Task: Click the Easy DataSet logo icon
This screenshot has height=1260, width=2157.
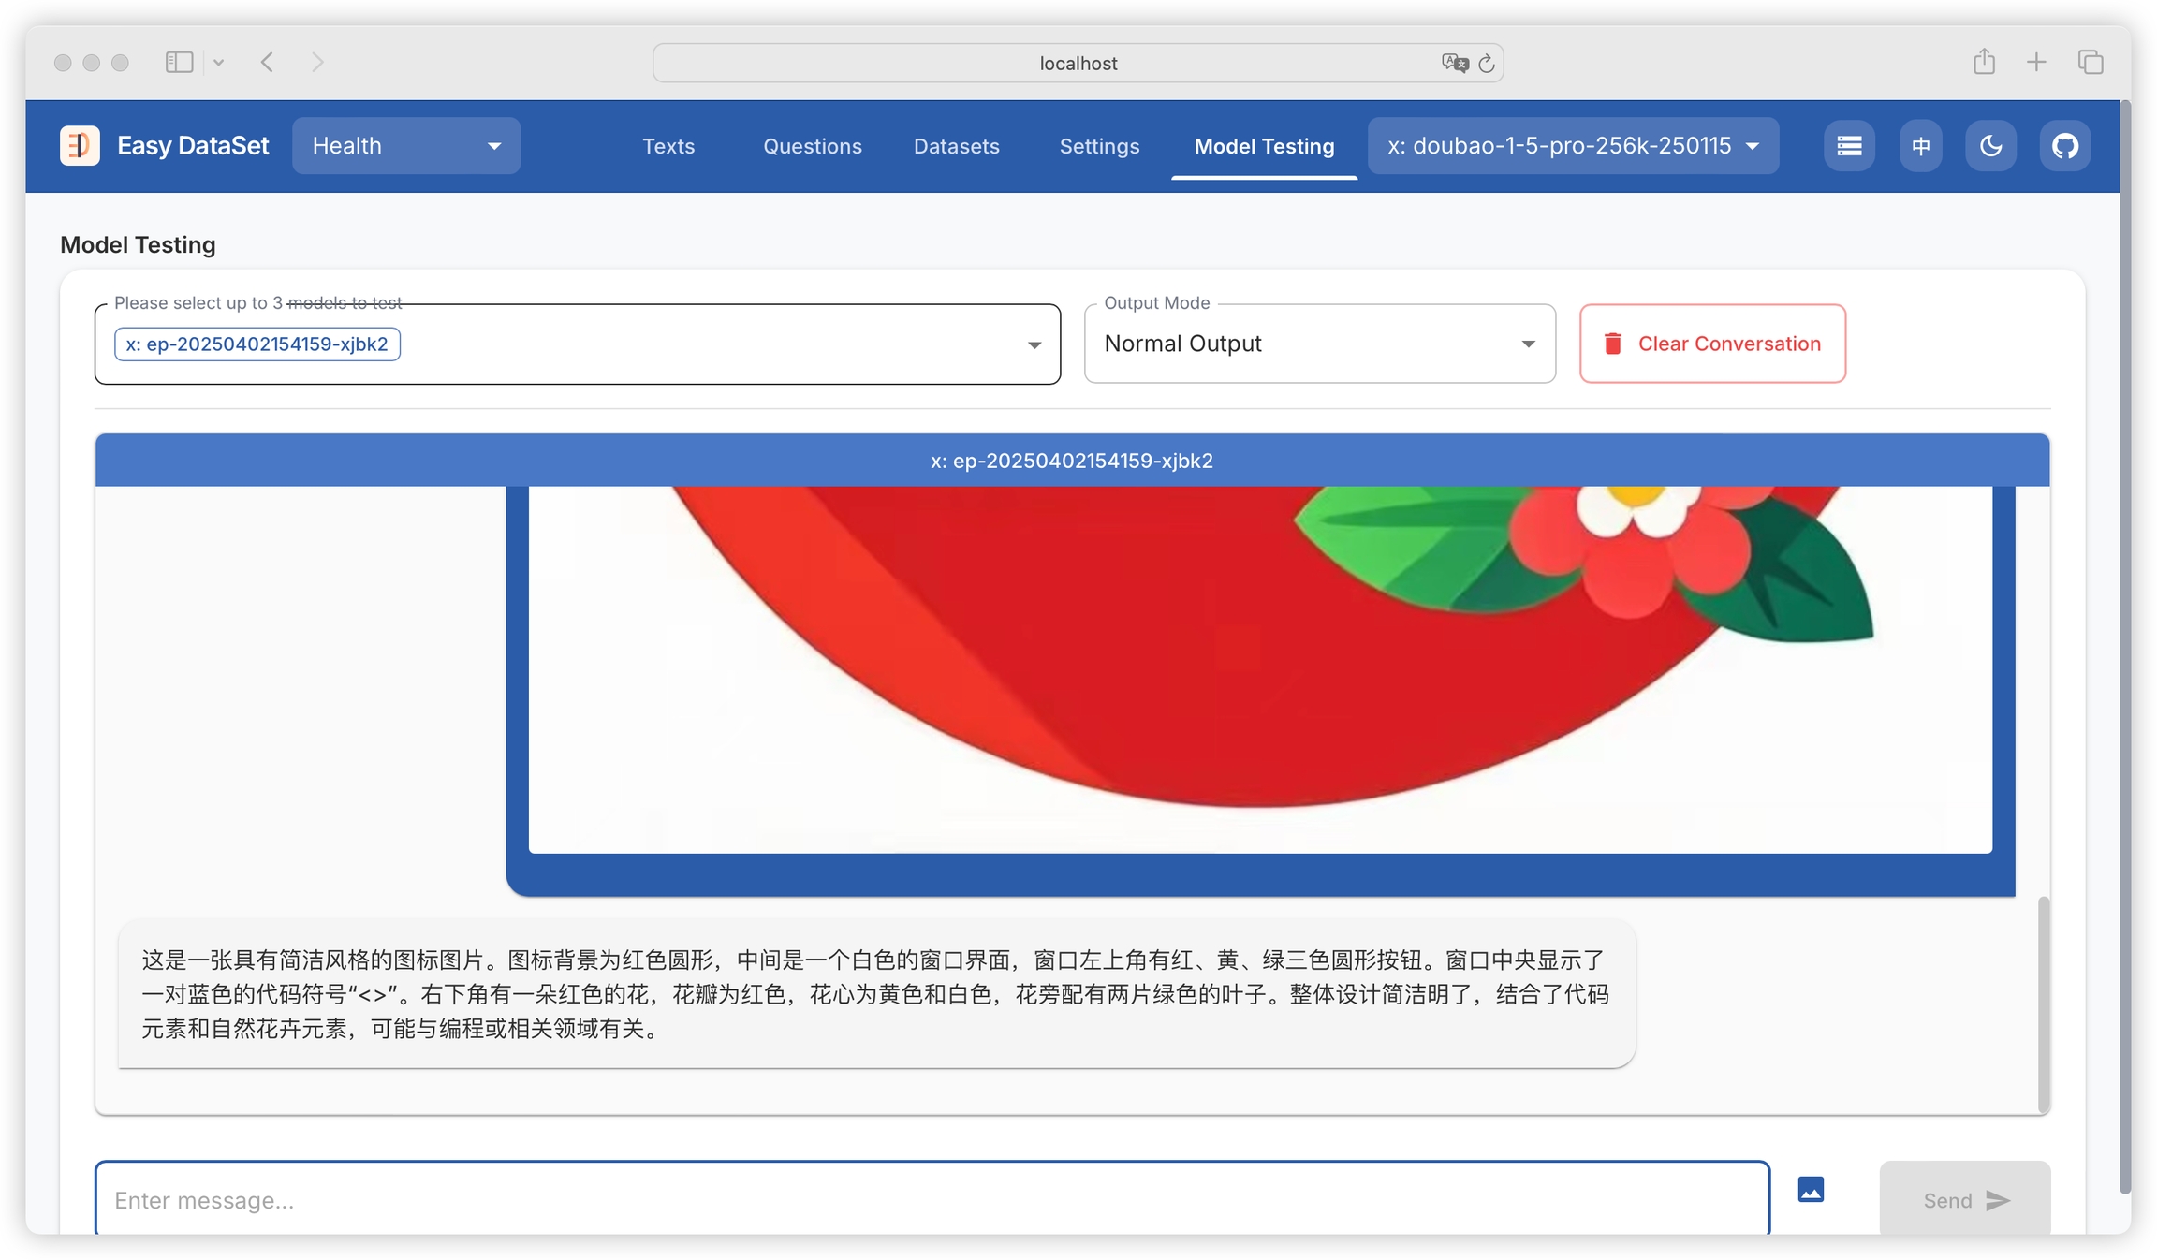Action: [x=80, y=145]
